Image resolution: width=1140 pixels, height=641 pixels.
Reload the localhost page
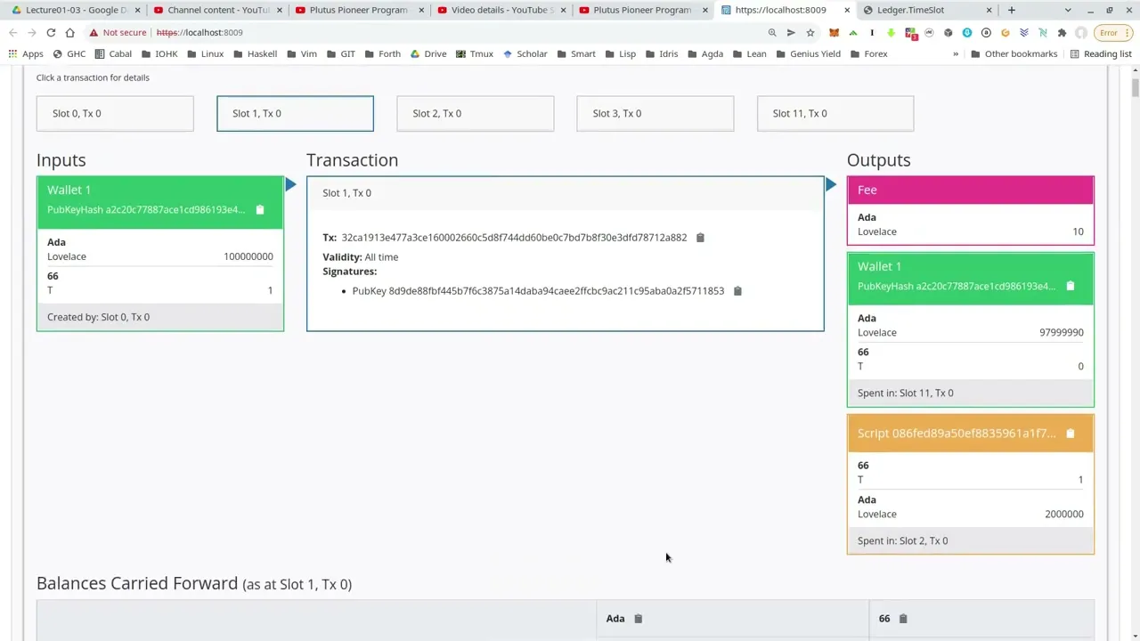pyautogui.click(x=51, y=33)
